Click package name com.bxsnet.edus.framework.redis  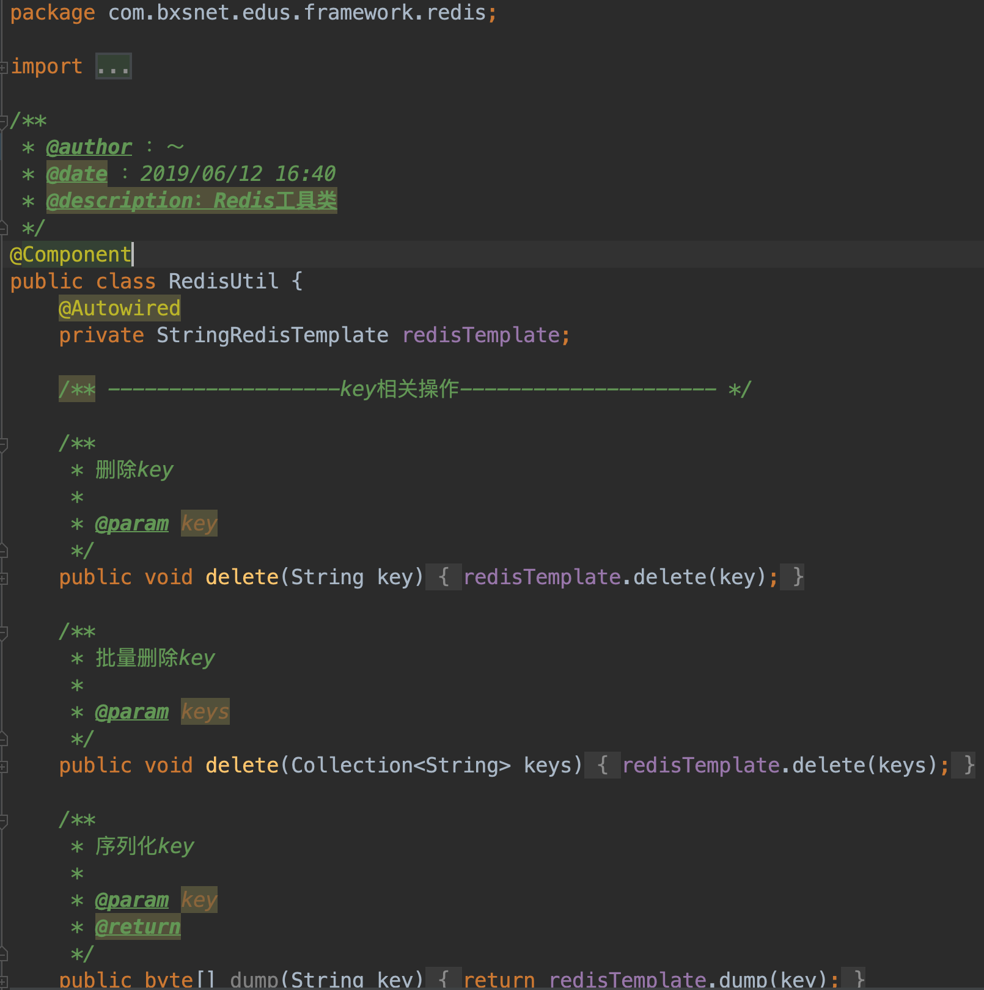297,12
